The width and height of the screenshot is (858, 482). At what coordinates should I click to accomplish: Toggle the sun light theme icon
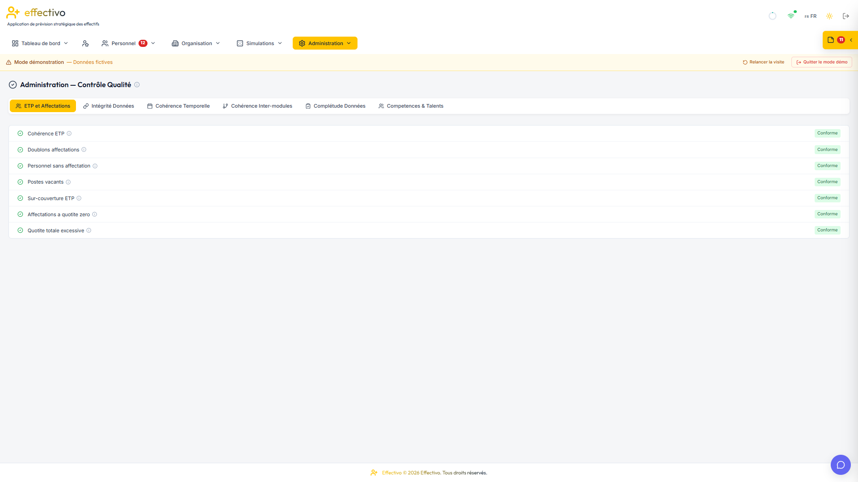click(x=829, y=16)
